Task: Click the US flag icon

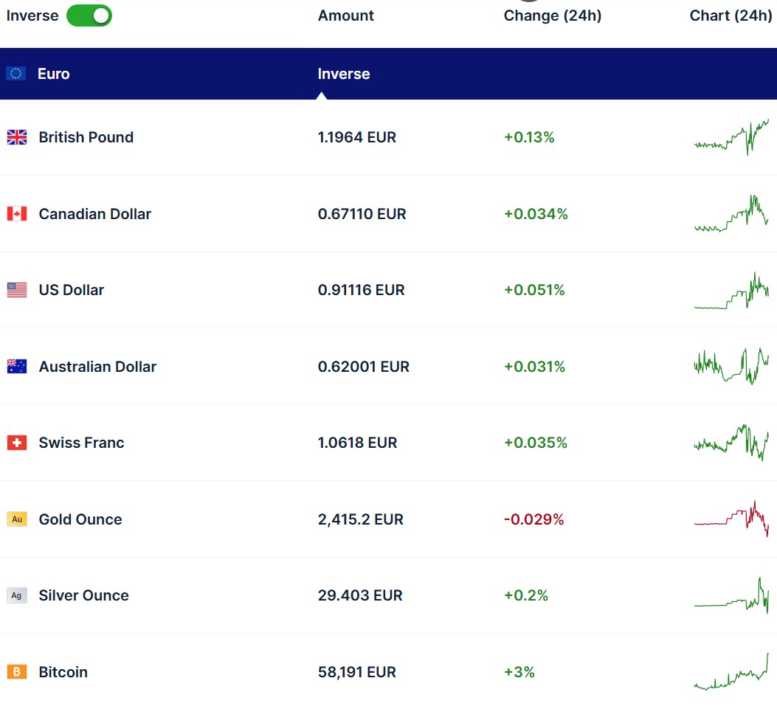Action: (16, 290)
